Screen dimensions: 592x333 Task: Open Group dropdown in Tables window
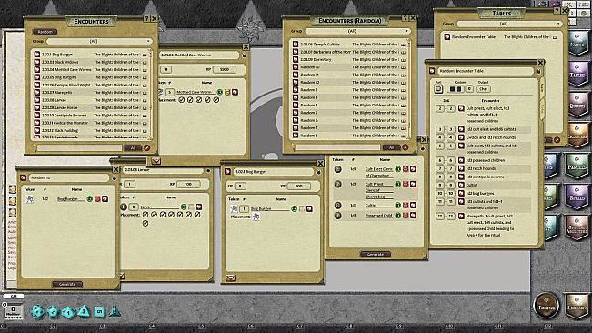[509, 24]
